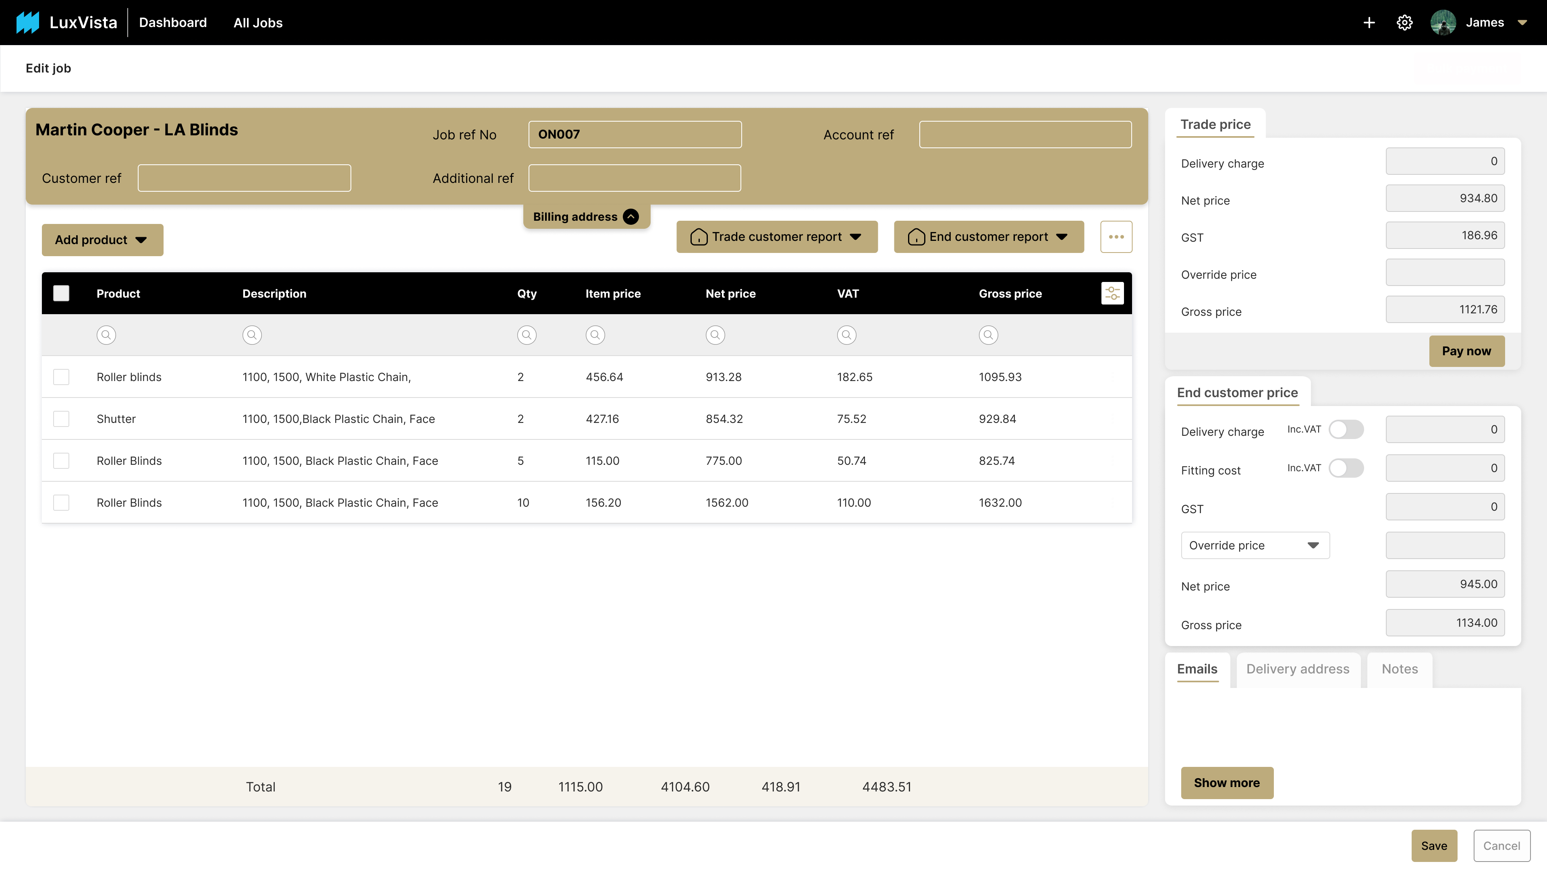The image size is (1547, 870).
Task: Open settings gear icon
Action: [1404, 23]
